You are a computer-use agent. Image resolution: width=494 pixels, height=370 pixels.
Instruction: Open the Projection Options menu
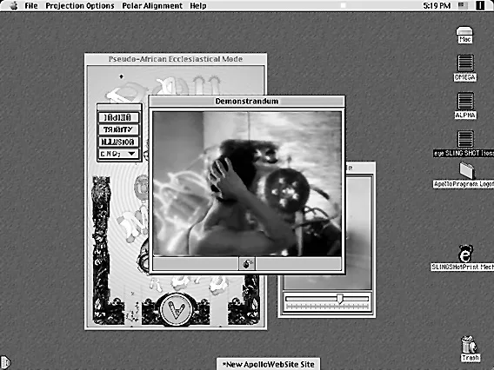point(80,6)
